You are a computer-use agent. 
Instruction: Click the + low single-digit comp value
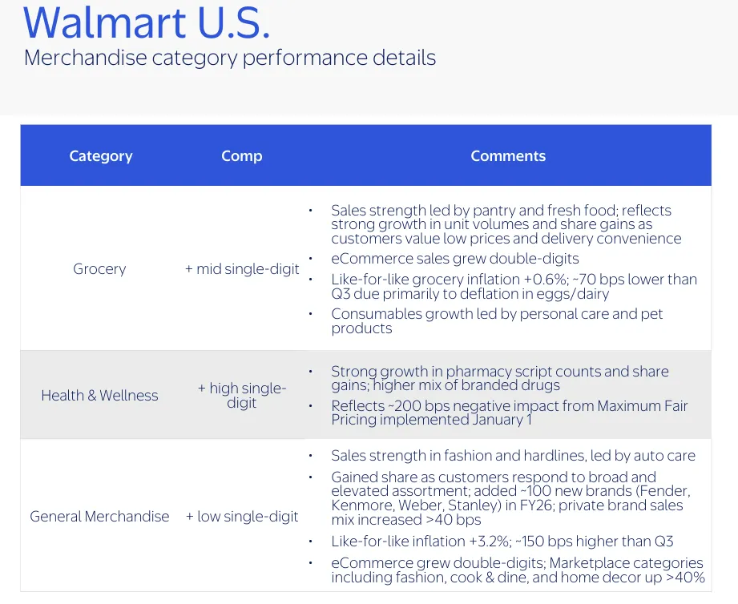[x=242, y=517]
